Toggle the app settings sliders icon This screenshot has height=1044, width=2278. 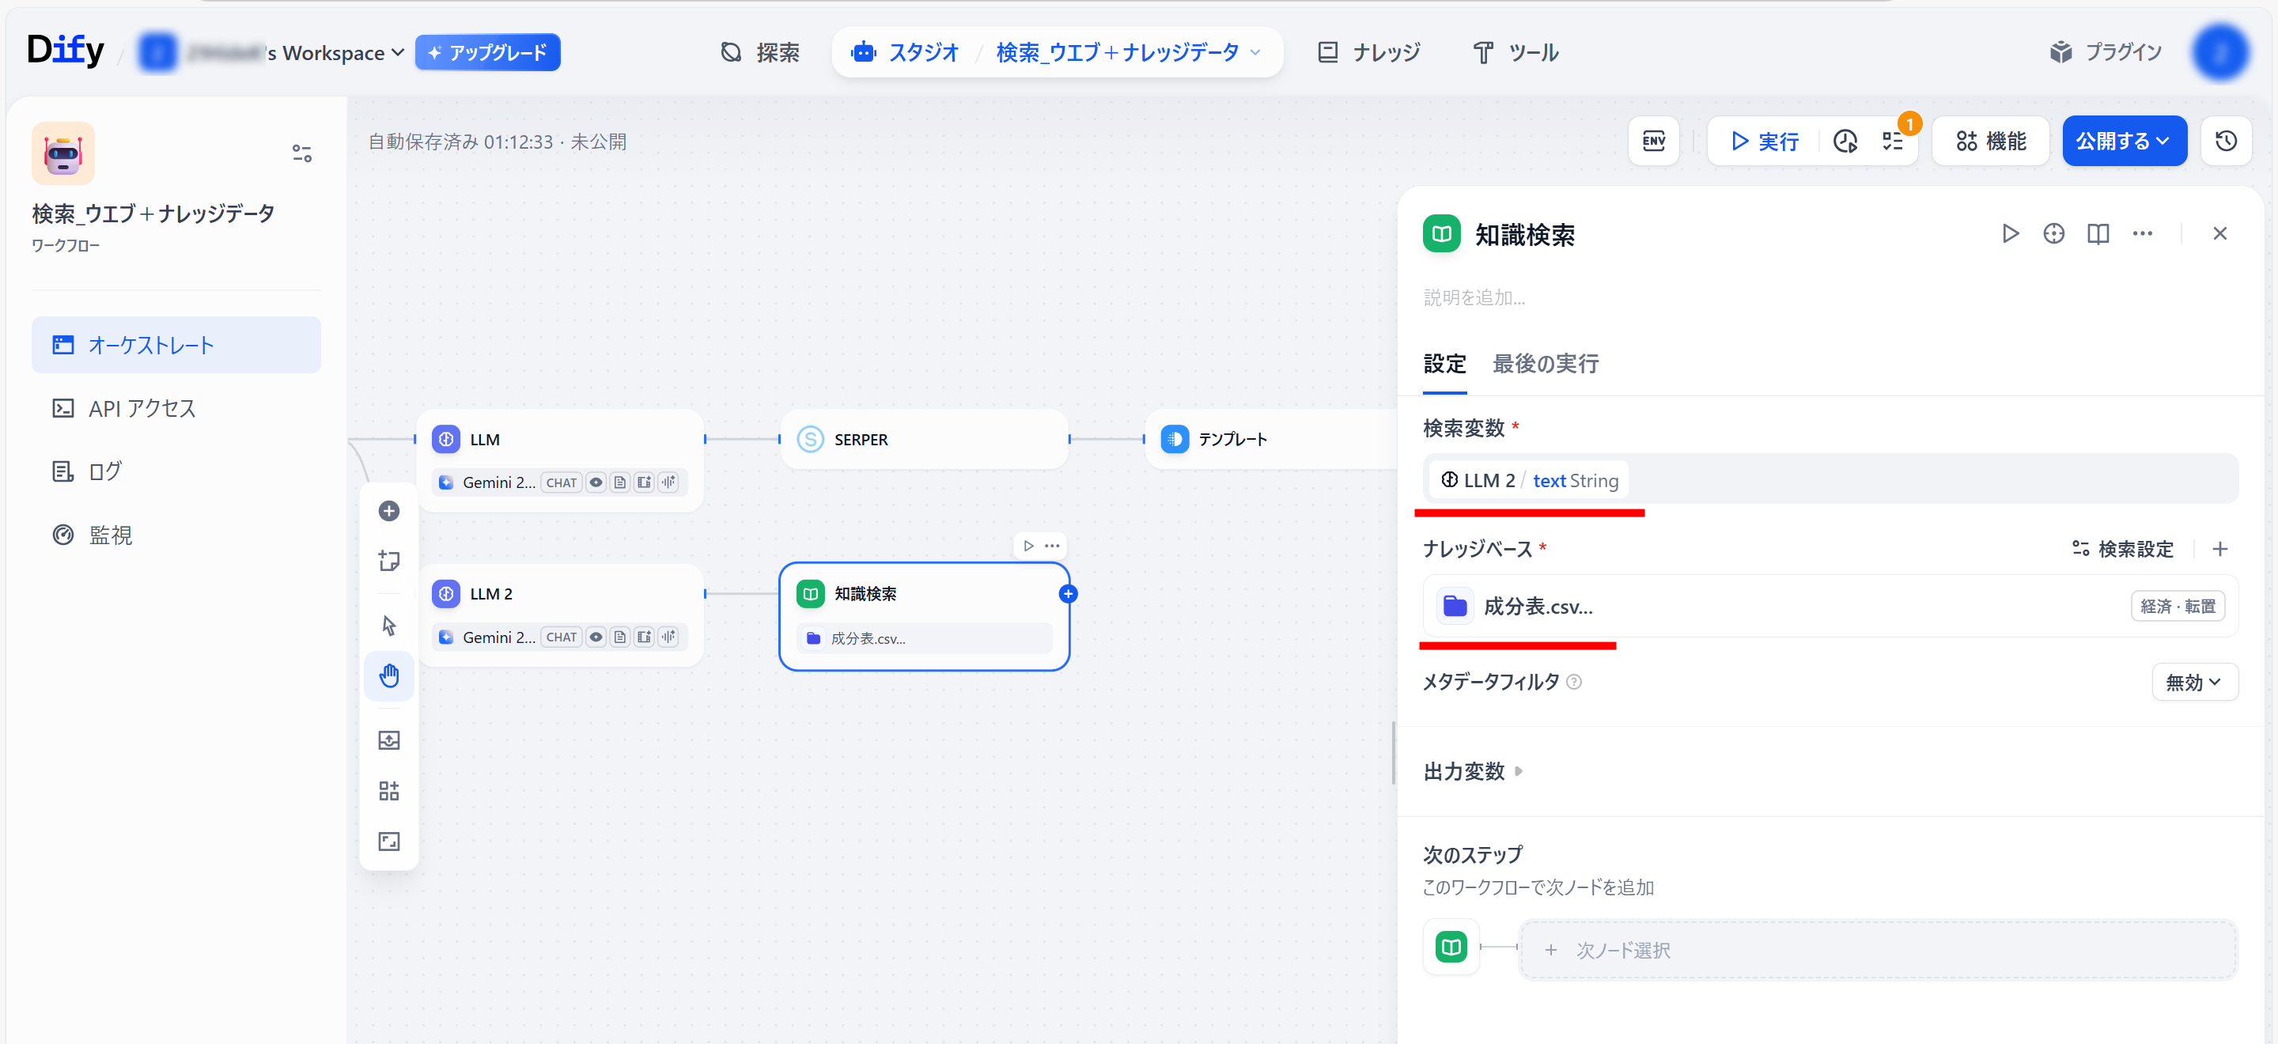301,153
